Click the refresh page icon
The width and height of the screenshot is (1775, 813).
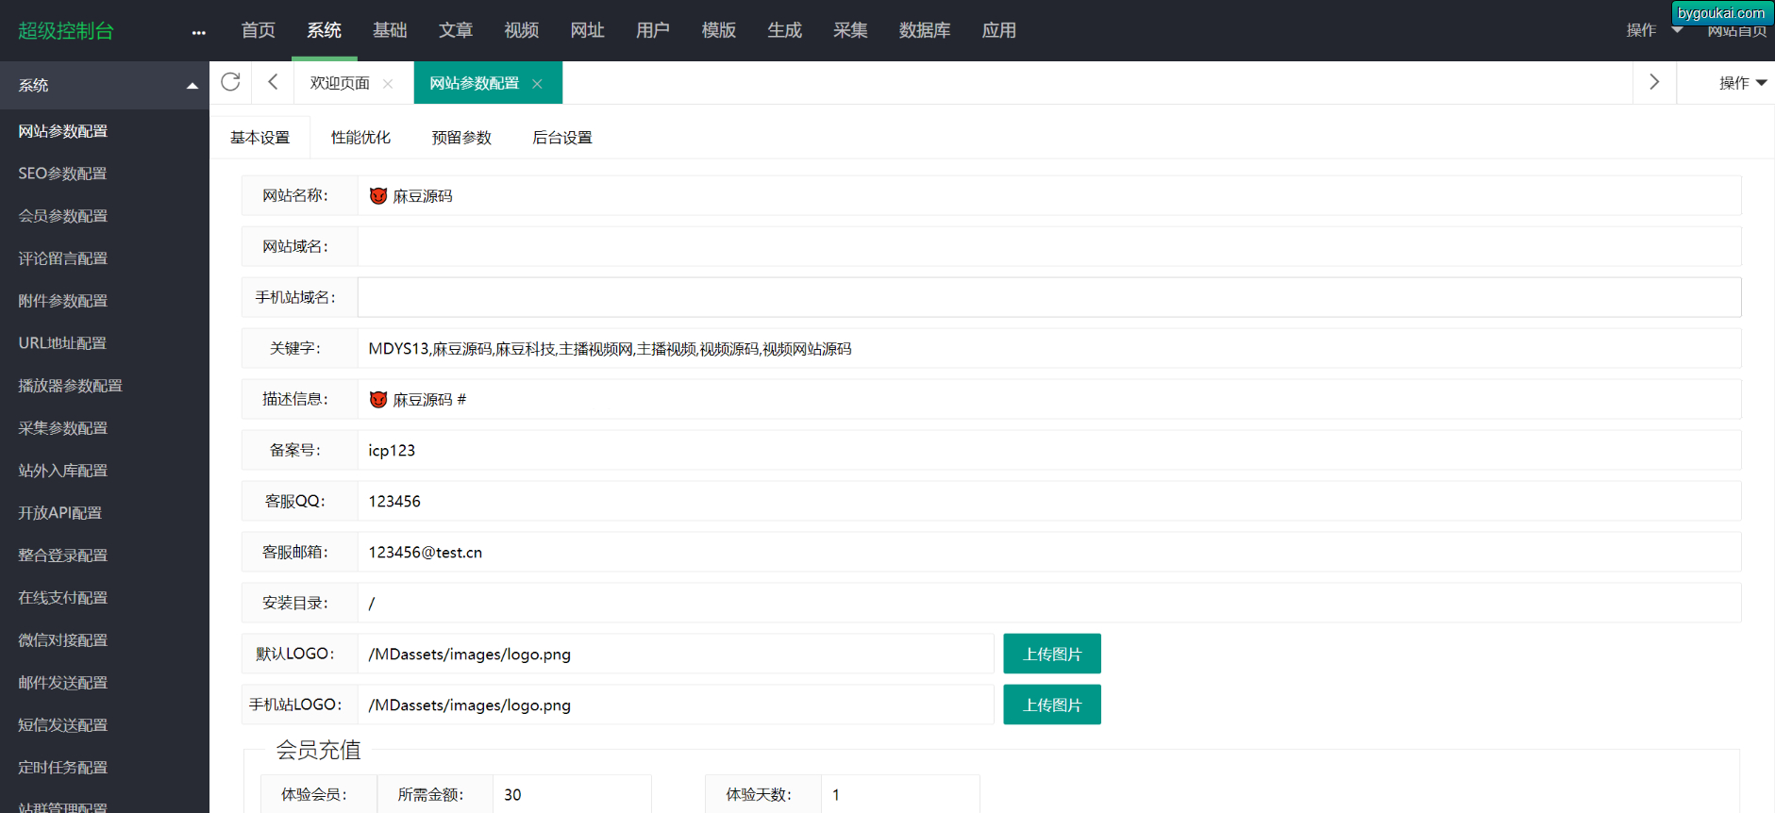[230, 83]
